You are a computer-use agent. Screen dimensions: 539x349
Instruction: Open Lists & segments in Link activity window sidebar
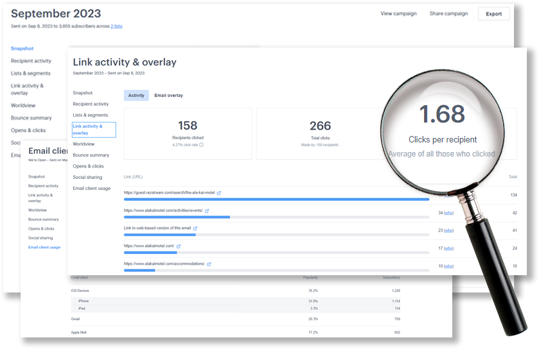(91, 115)
